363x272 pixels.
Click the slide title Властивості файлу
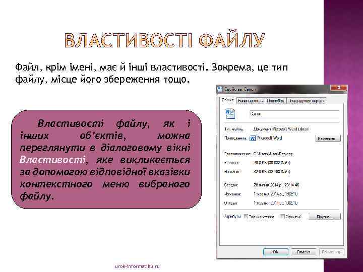click(x=164, y=40)
